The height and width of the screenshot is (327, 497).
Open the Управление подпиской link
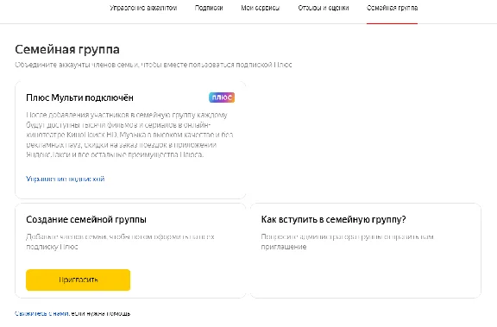point(66,179)
